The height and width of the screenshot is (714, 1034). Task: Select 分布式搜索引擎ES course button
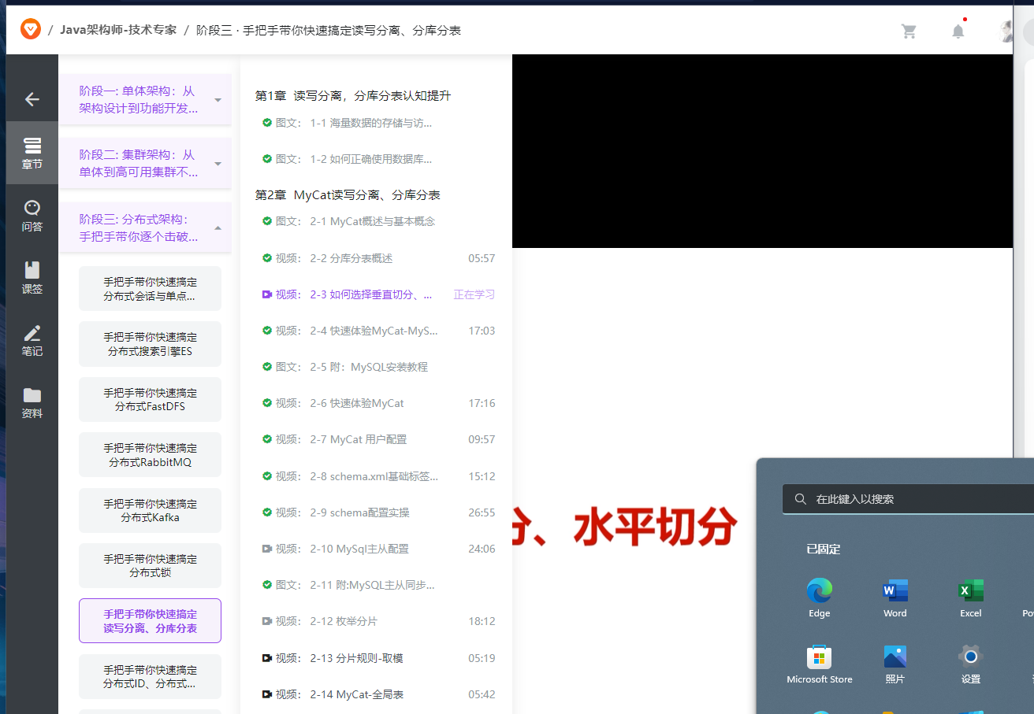pyautogui.click(x=150, y=344)
